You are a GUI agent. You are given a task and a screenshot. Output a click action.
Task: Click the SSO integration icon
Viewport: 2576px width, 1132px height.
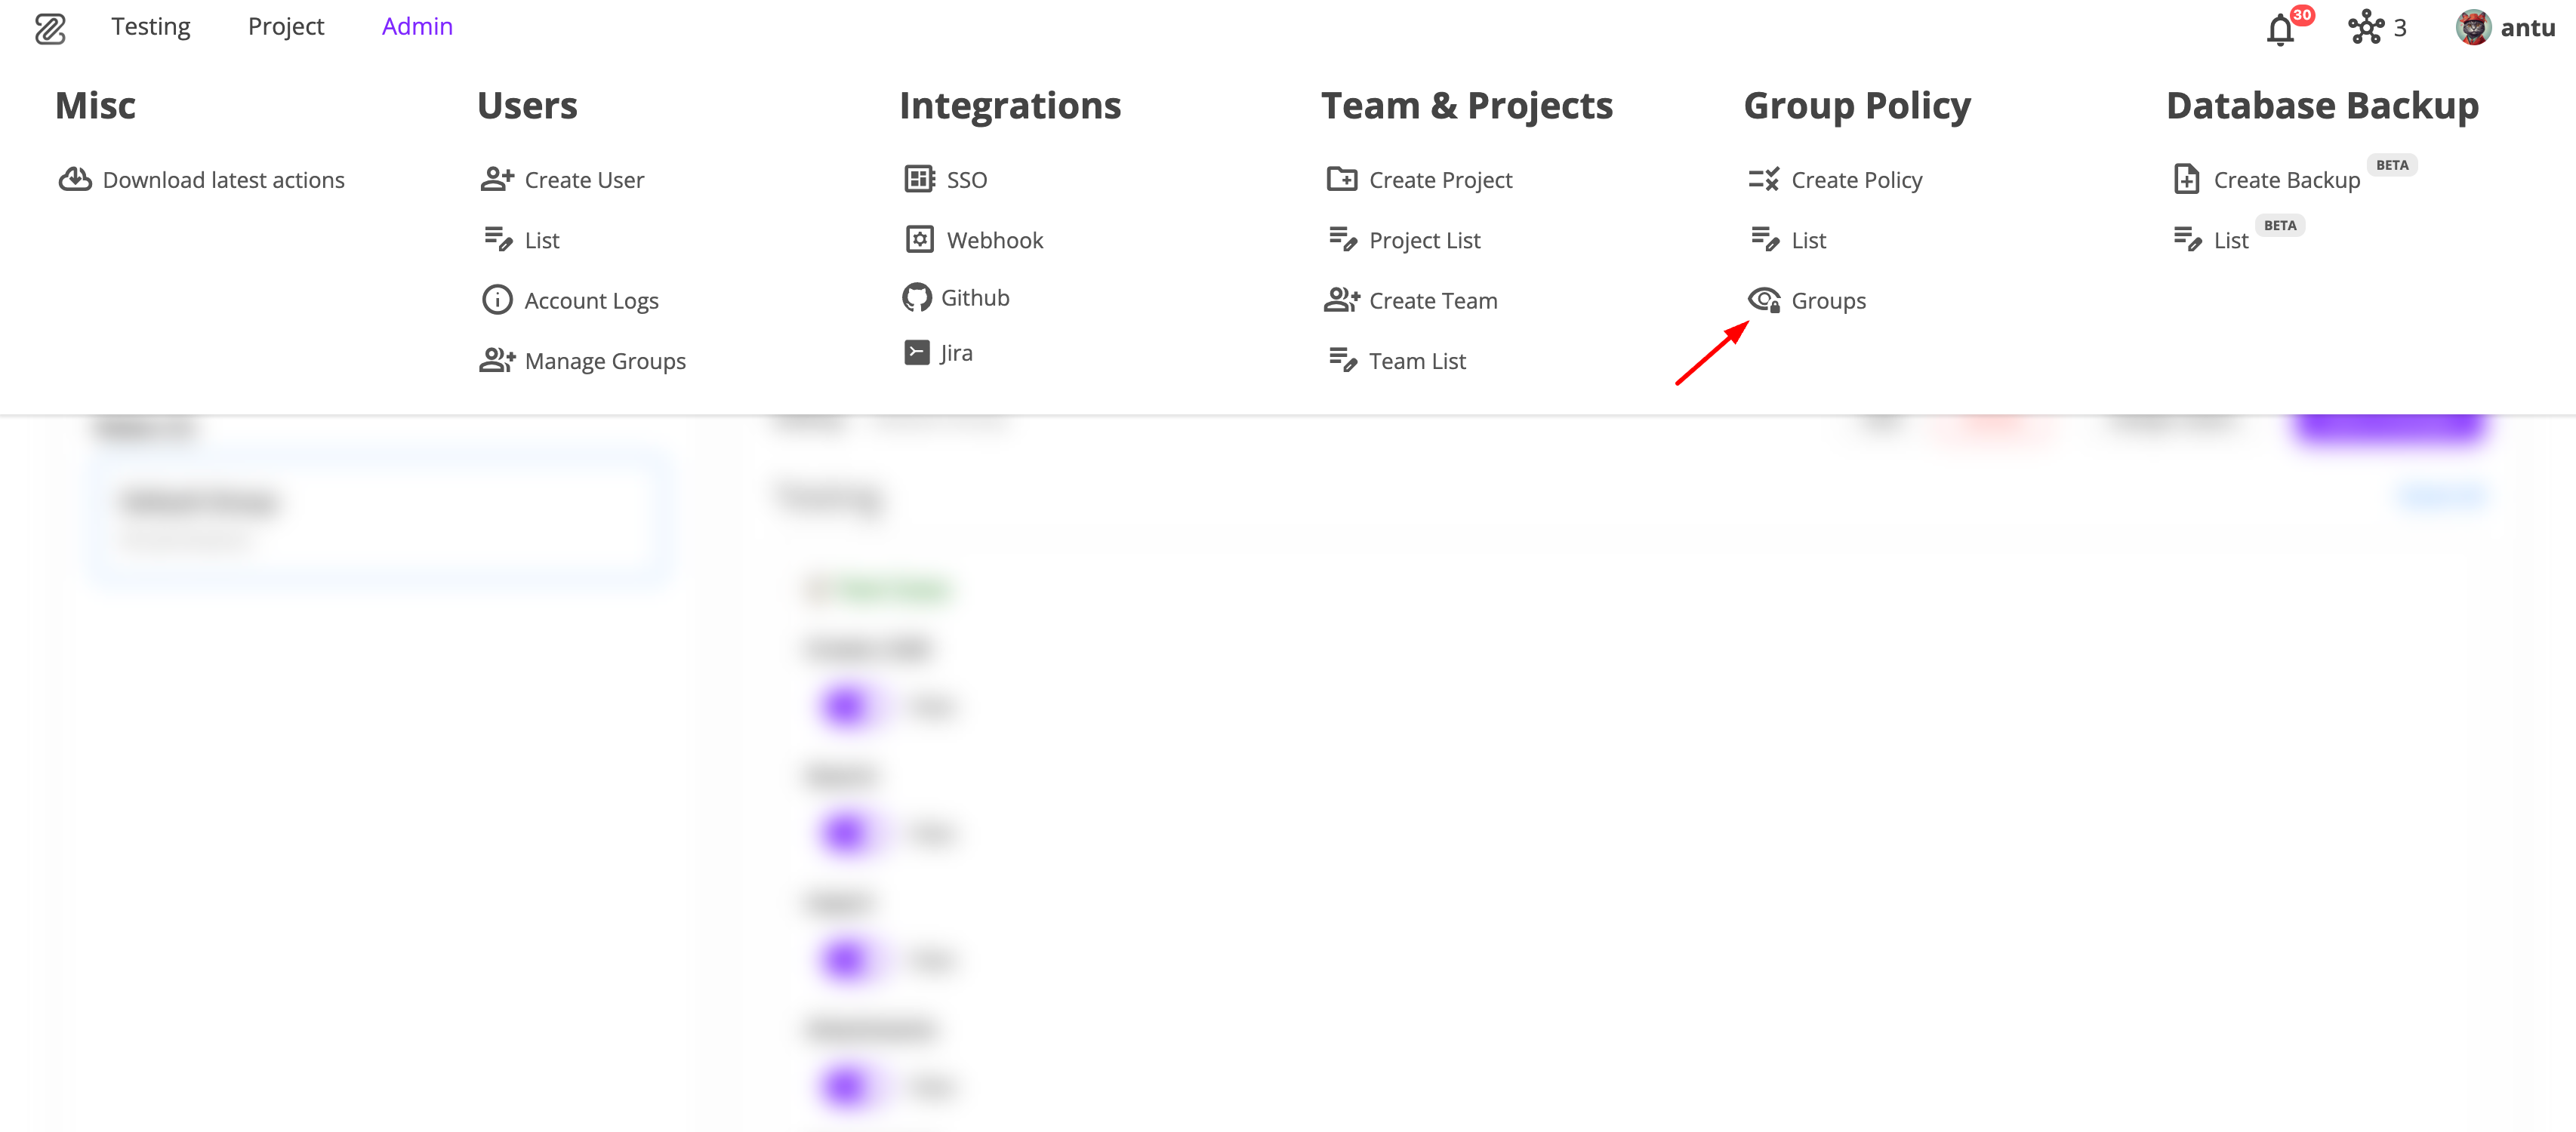919,179
